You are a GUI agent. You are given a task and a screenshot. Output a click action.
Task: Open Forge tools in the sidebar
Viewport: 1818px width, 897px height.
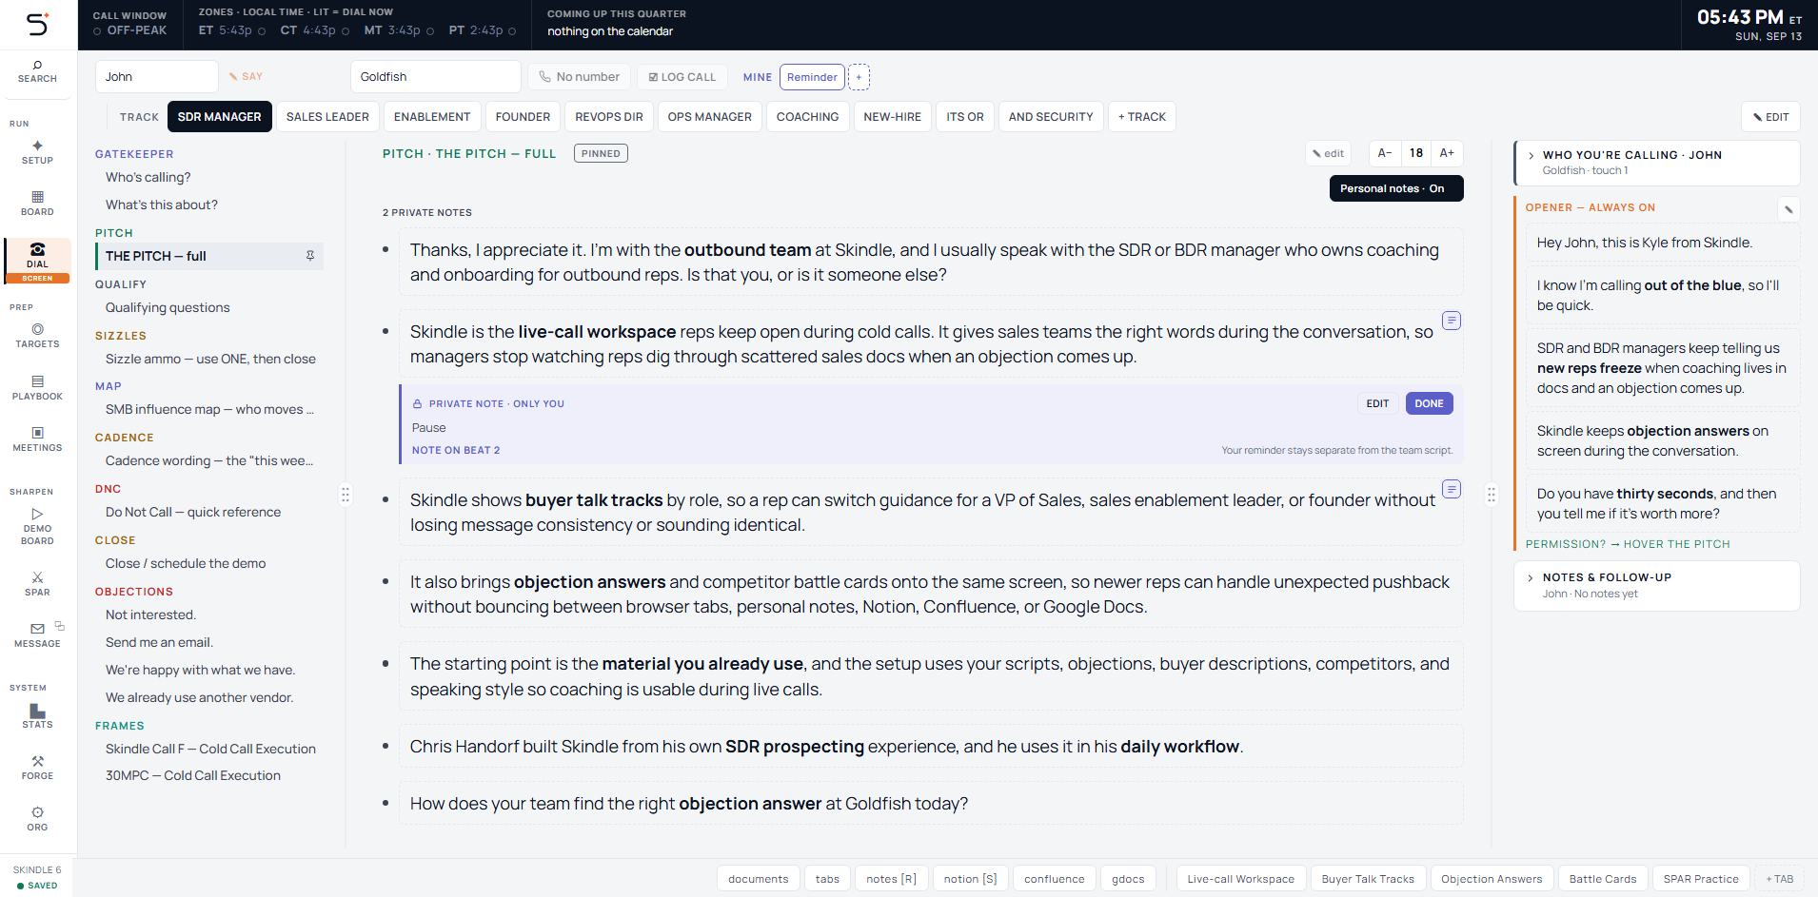click(x=37, y=768)
